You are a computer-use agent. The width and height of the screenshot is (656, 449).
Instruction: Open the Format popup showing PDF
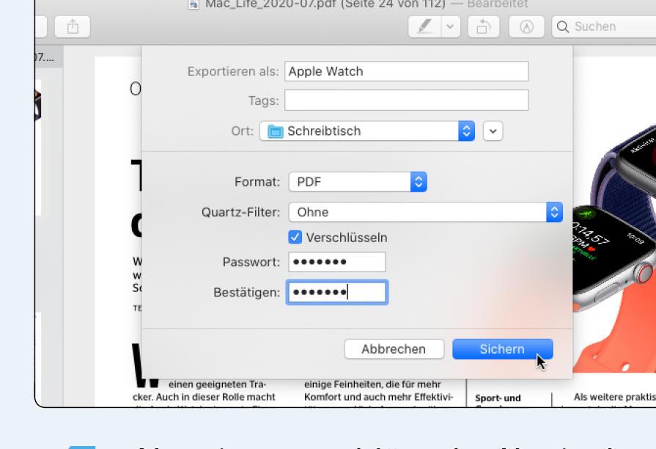coord(358,182)
